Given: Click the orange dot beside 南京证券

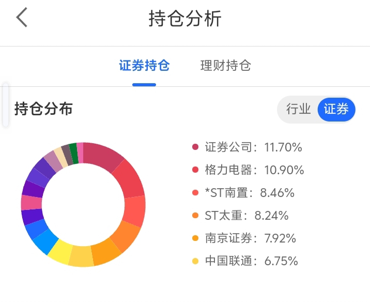Looking at the screenshot, I should pos(195,238).
